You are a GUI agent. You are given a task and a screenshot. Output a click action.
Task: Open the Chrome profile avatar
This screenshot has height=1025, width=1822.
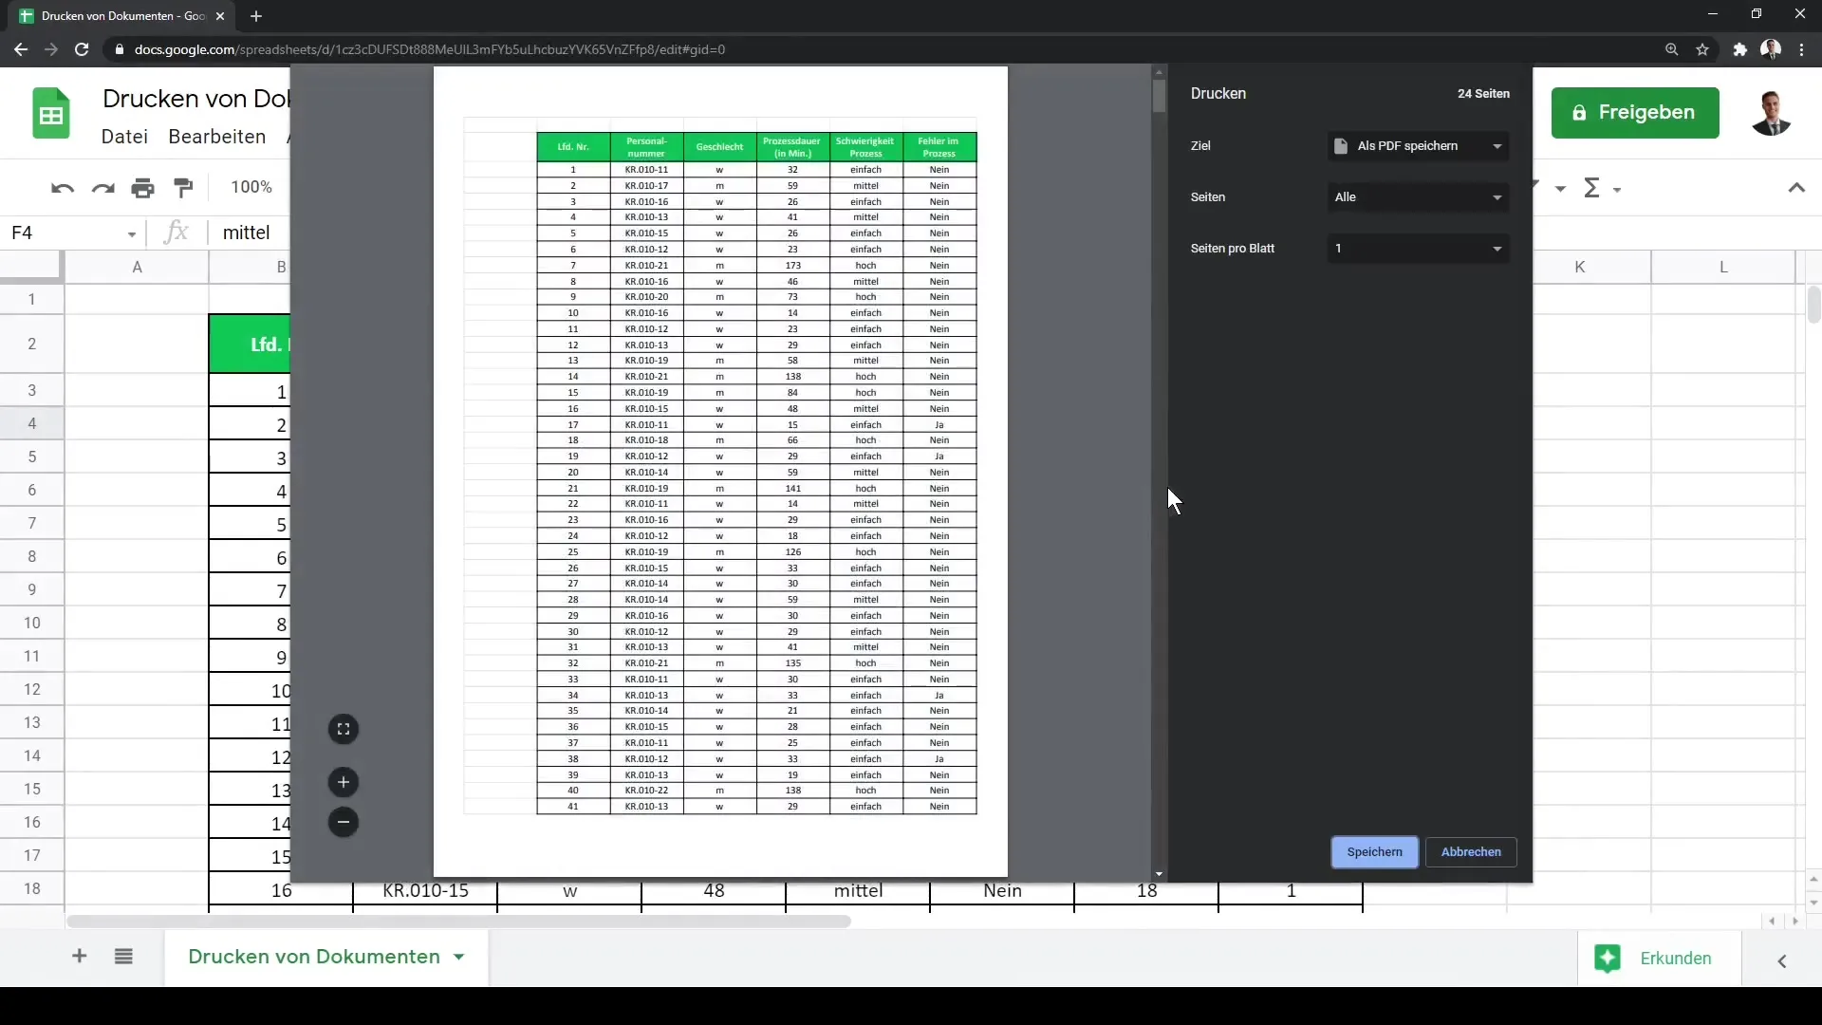(1771, 49)
